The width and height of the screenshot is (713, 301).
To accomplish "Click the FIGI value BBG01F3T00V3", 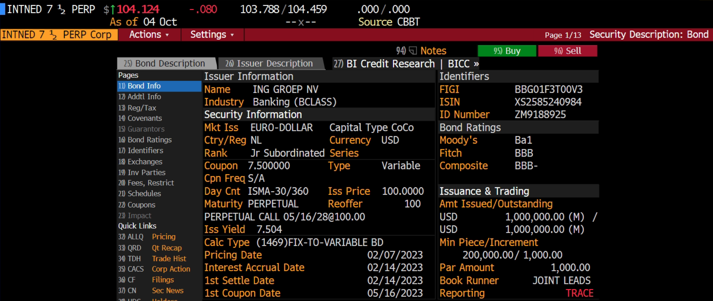I will pyautogui.click(x=549, y=89).
